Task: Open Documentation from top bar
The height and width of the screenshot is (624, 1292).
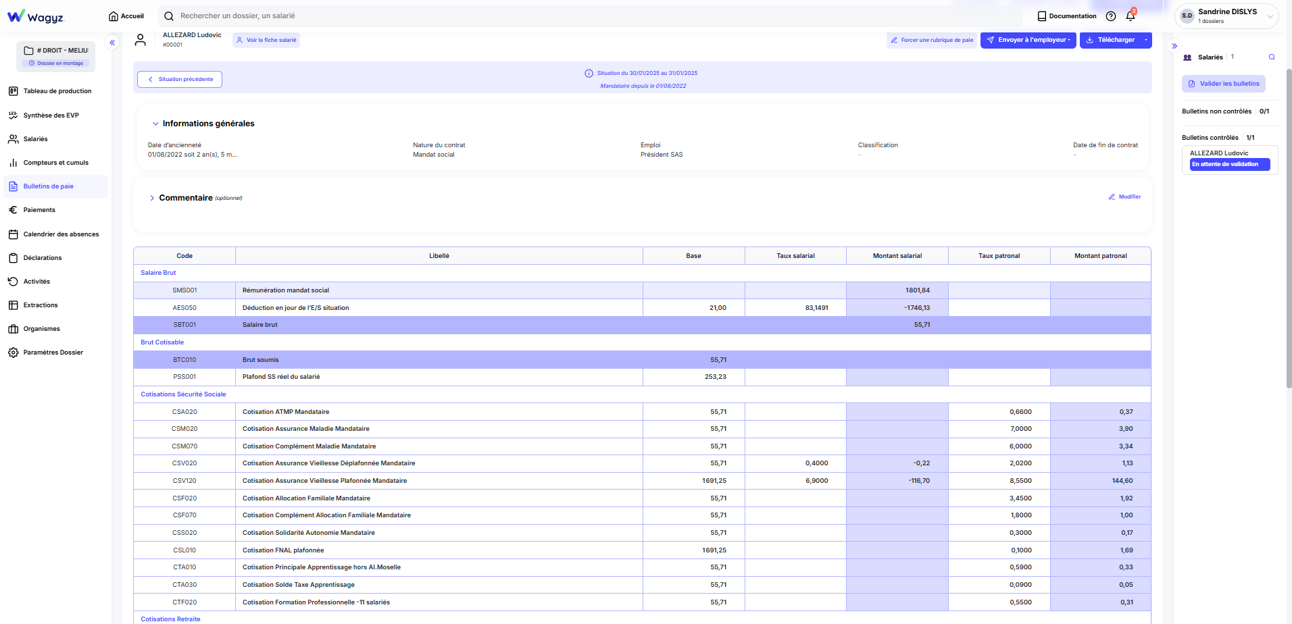Action: click(1067, 16)
